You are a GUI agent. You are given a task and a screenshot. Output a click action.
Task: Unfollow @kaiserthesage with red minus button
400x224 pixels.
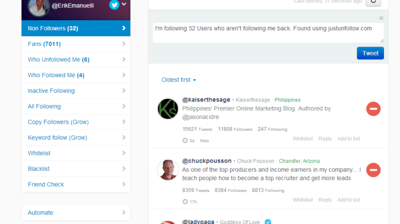pos(373,109)
